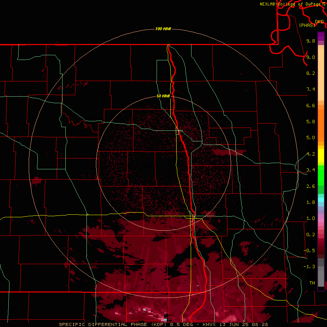Click the gray TH segment of the color bar

321,278
